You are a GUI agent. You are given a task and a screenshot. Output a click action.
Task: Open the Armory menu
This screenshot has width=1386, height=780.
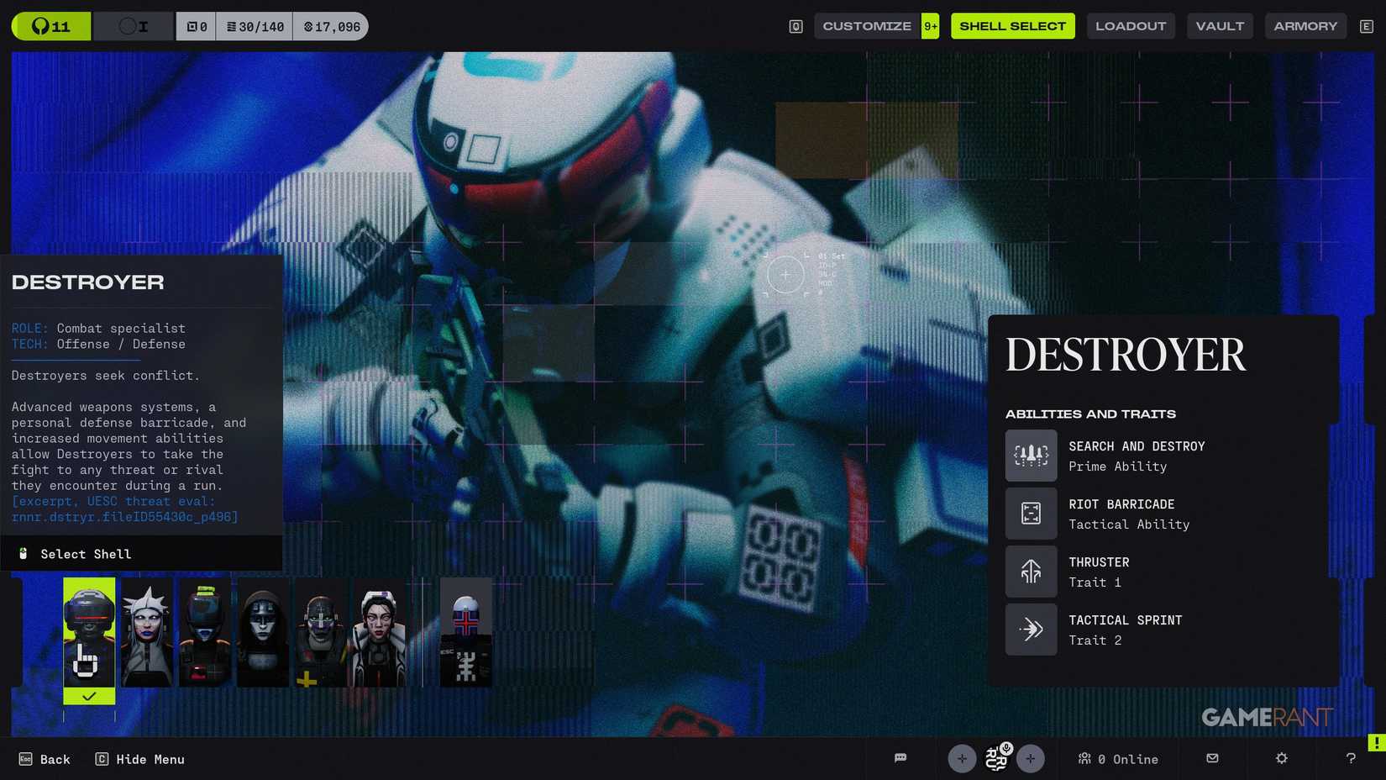[x=1305, y=26]
